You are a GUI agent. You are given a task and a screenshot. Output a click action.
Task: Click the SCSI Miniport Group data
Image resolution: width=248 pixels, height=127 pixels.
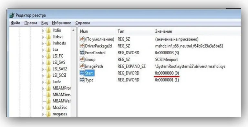coord(166,59)
